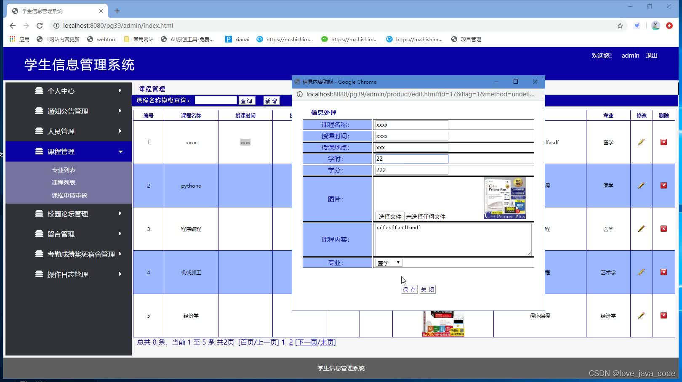This screenshot has height=382, width=682.
Task: Click the 个人中心 sidebar menu icon
Action: point(38,90)
